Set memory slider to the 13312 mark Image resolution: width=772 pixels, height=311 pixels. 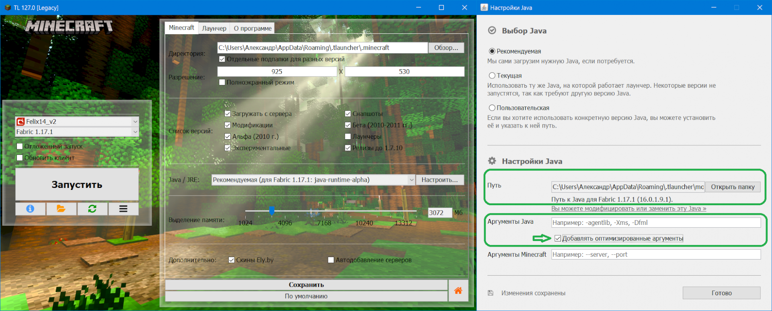click(403, 211)
